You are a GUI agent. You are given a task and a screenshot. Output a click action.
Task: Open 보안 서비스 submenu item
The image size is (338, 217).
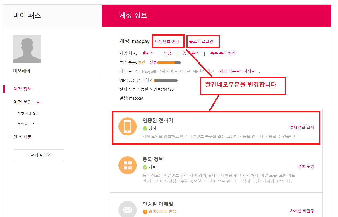(x=26, y=124)
